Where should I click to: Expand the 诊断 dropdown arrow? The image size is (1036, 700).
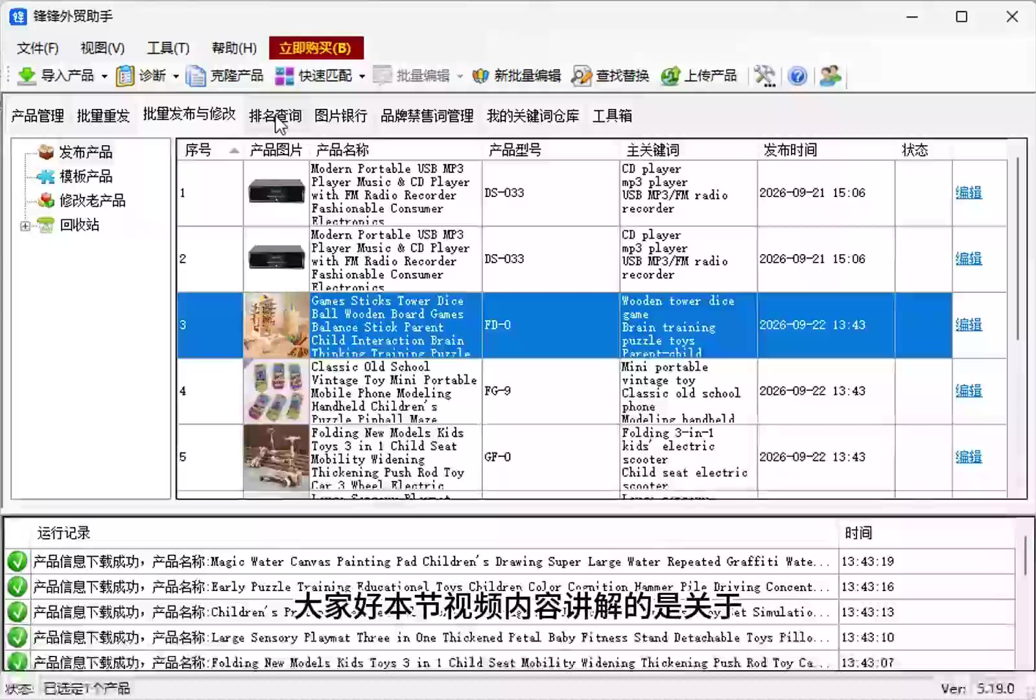tap(176, 76)
